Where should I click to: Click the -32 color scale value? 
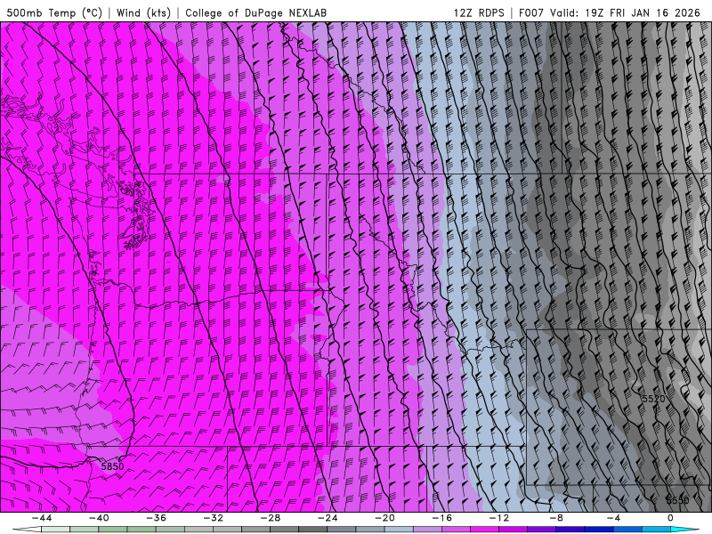point(213,518)
